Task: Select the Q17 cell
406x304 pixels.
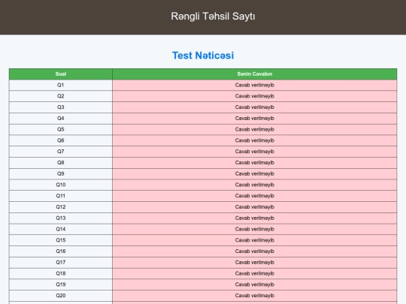Action: [61, 263]
